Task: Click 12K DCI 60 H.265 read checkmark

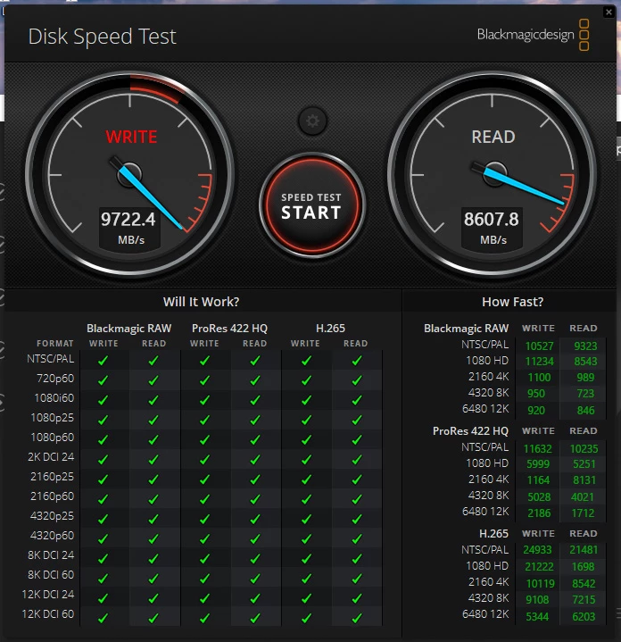Action: pos(357,617)
